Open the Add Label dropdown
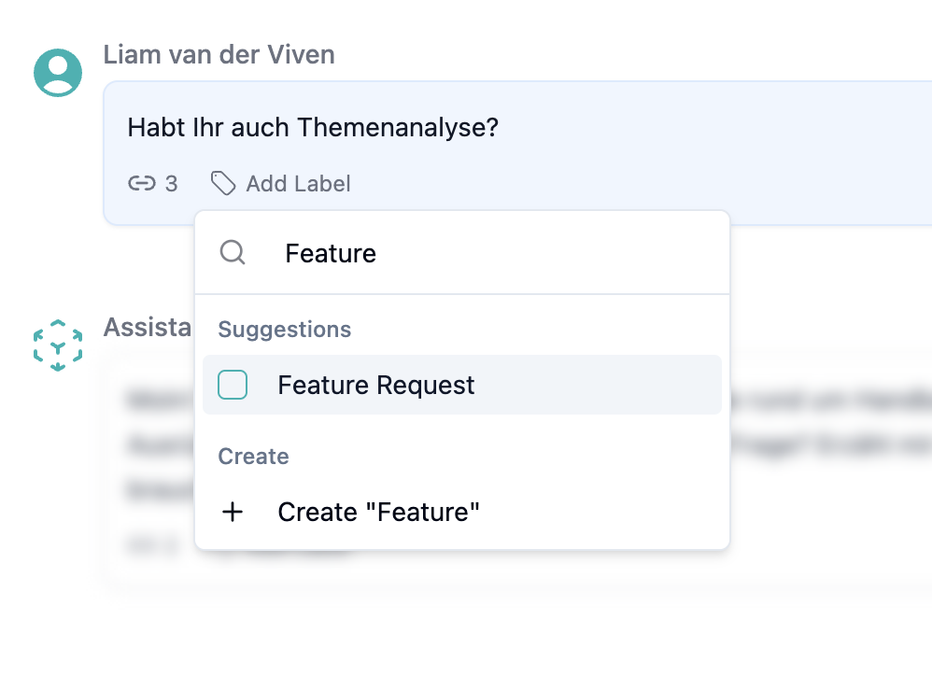932x676 pixels. [280, 184]
